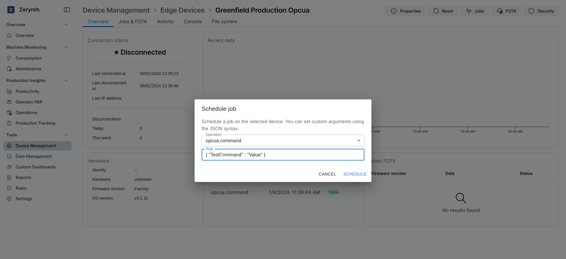
Task: Collapse the Production Insights section
Action: click(x=66, y=80)
